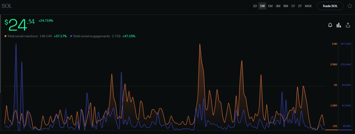Click the $24.14 price value
This screenshot has height=134, width=355.
point(20,25)
